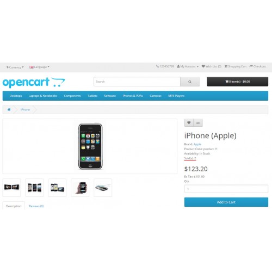Add iPhone to wish list heart icon
The width and height of the screenshot is (272, 272).
189,123
